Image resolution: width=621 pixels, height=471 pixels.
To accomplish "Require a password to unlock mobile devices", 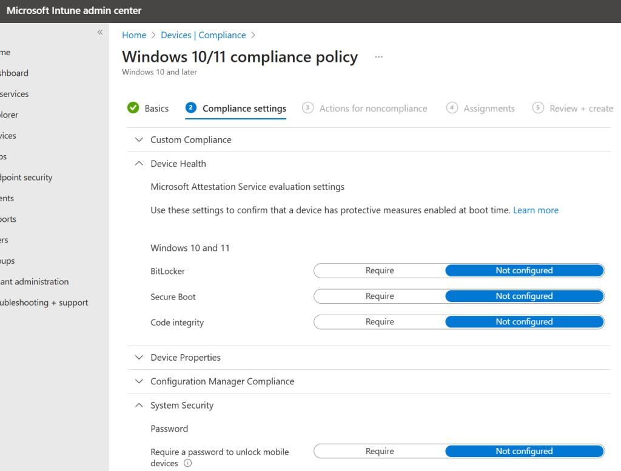I will click(x=380, y=452).
